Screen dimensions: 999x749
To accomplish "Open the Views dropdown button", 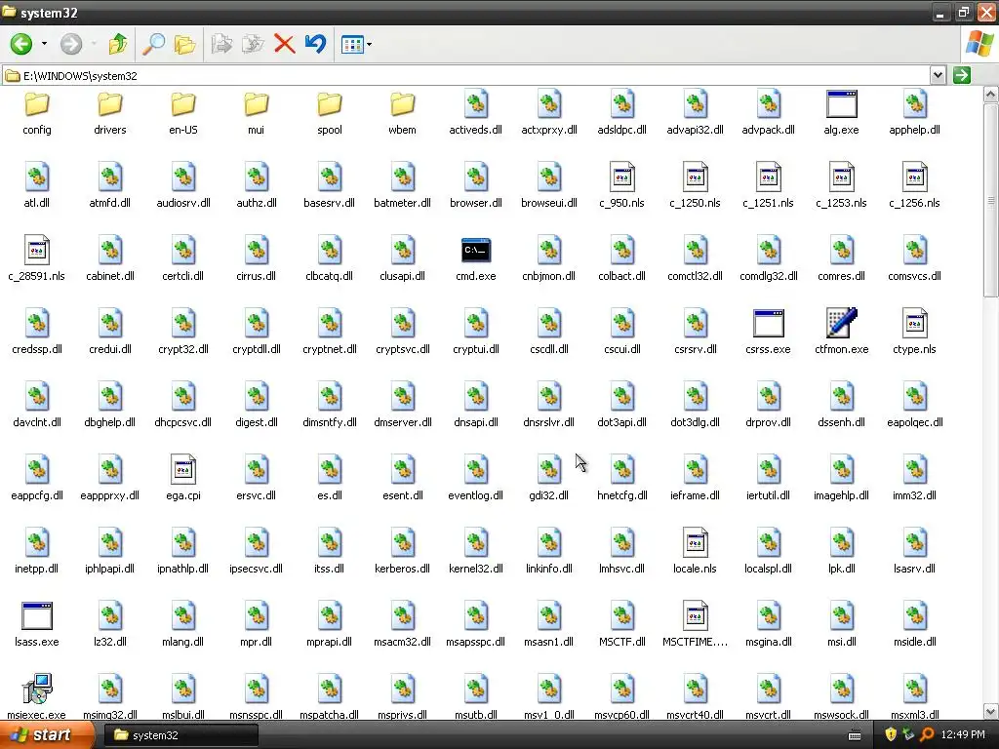I will point(356,44).
